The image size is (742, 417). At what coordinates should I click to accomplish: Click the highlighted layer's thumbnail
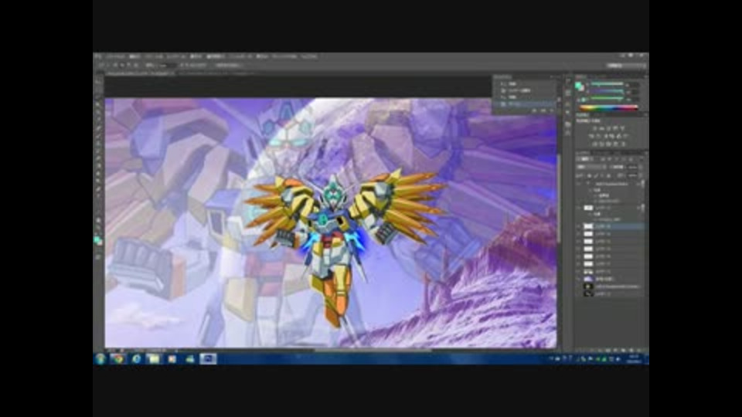tap(588, 226)
